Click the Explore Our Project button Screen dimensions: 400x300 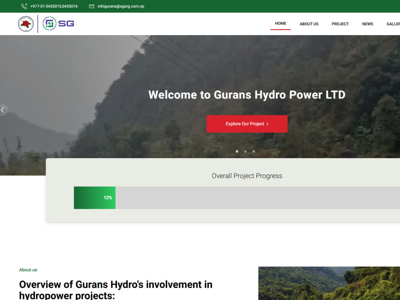coord(247,124)
